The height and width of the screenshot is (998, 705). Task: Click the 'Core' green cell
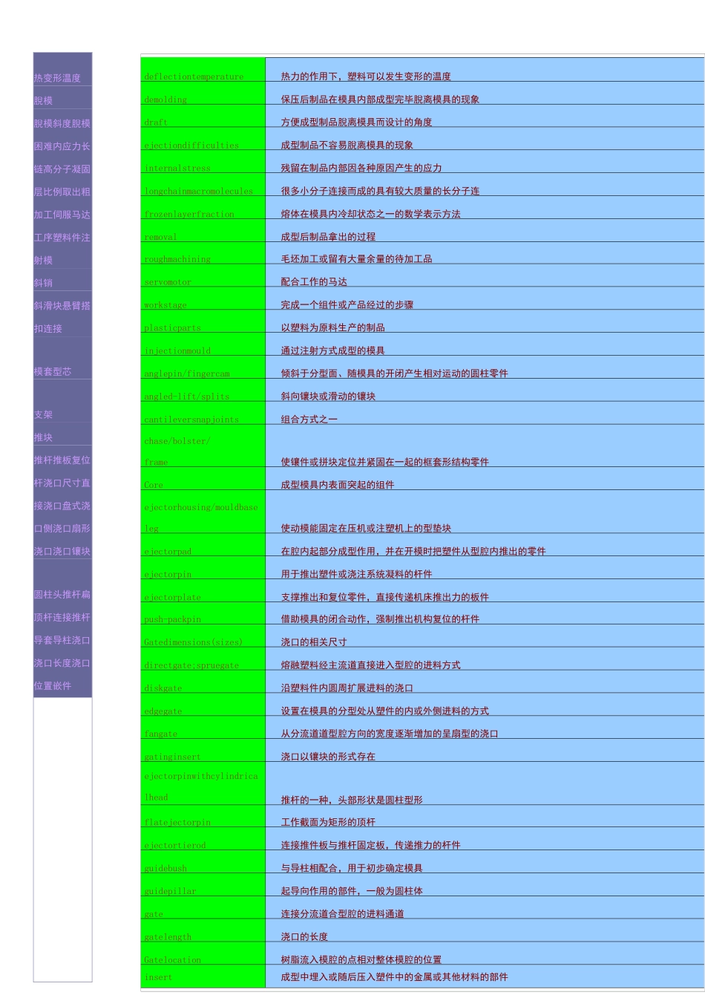203,479
